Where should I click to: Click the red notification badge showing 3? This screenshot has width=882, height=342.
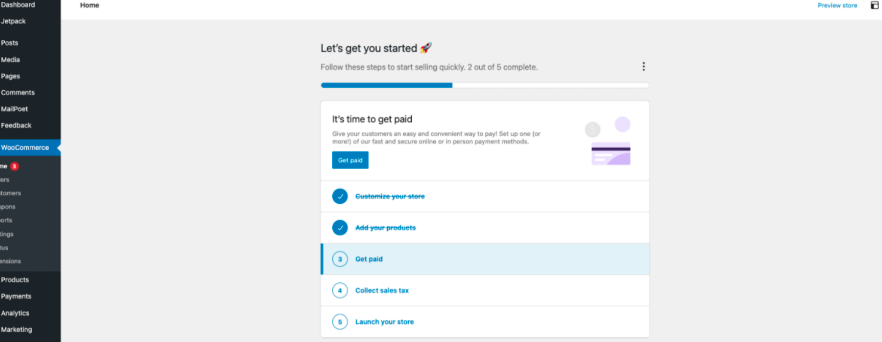pyautogui.click(x=14, y=166)
